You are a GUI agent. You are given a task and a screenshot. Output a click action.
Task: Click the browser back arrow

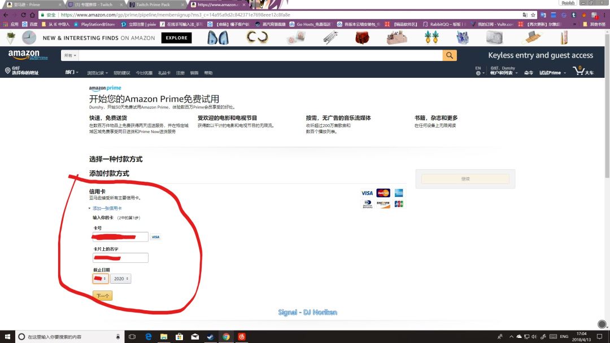tap(6, 15)
